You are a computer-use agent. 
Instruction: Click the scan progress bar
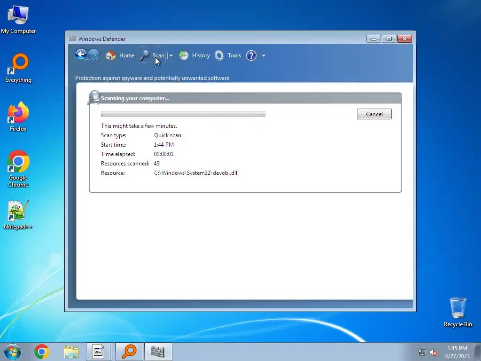point(183,114)
